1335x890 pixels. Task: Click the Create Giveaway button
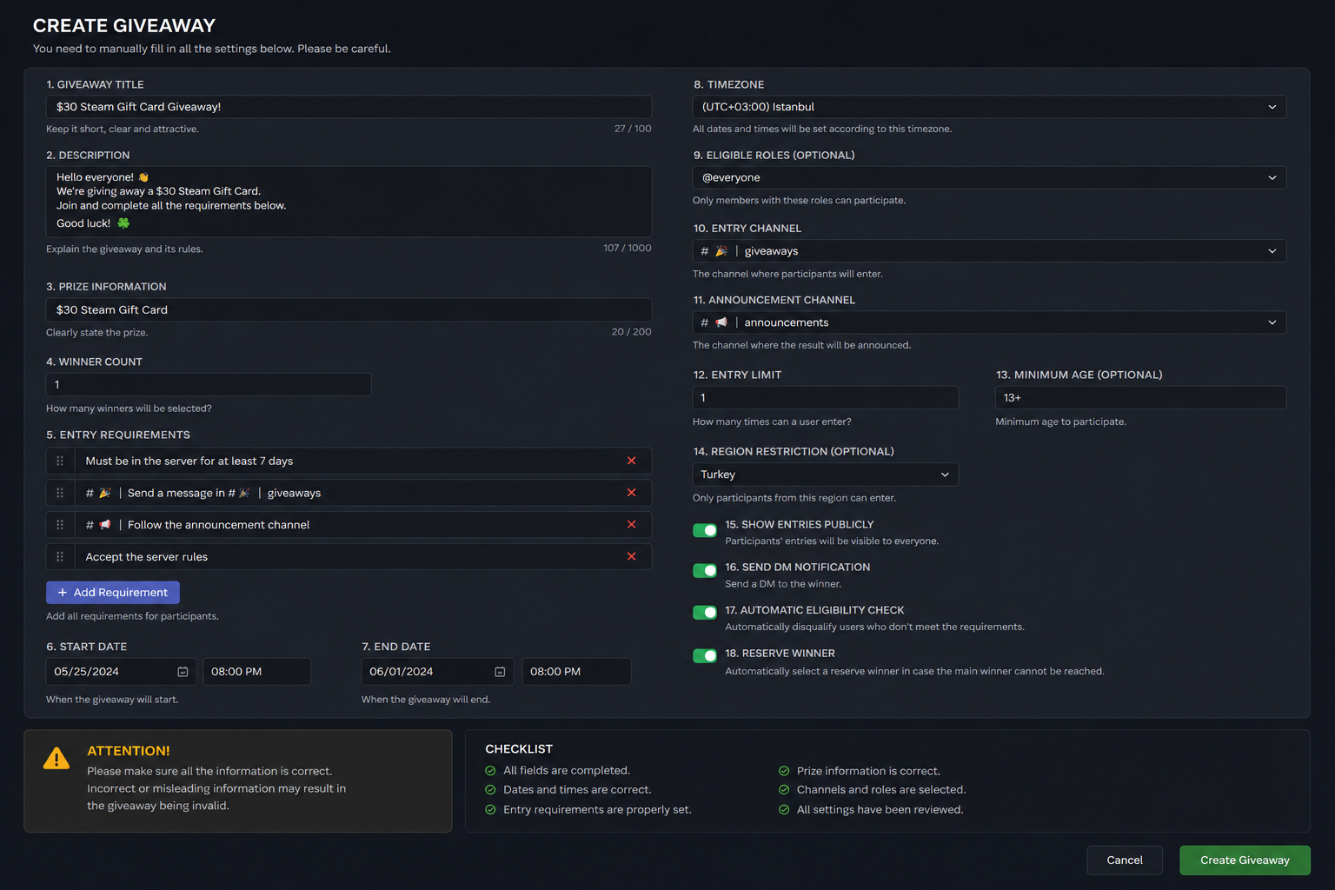tap(1245, 860)
